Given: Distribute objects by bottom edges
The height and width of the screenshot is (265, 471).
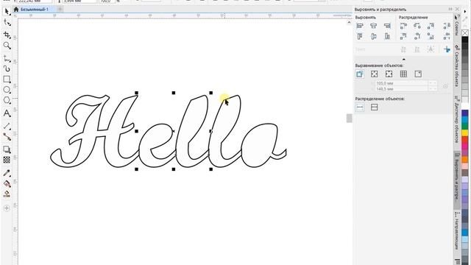Looking at the screenshot, I should point(431,36).
